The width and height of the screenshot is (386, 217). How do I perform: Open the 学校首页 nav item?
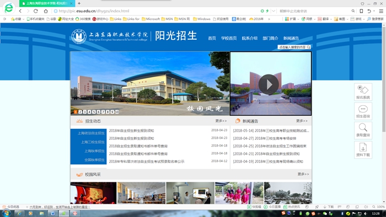coord(229,39)
